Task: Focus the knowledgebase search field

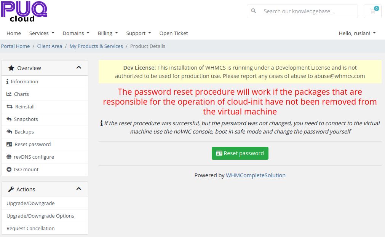Action: click(x=302, y=11)
